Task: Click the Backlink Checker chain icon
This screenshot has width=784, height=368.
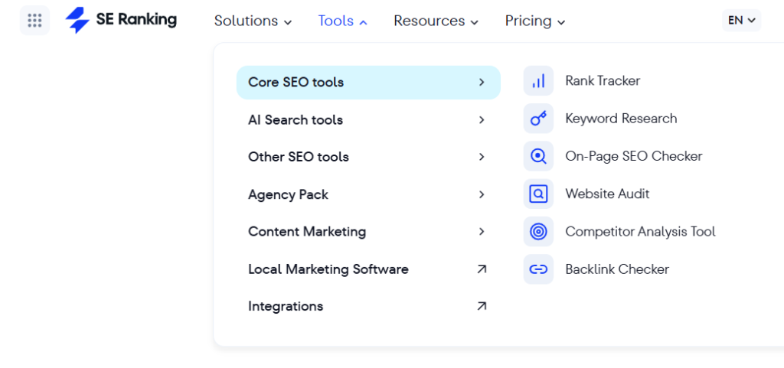Action: pyautogui.click(x=538, y=269)
